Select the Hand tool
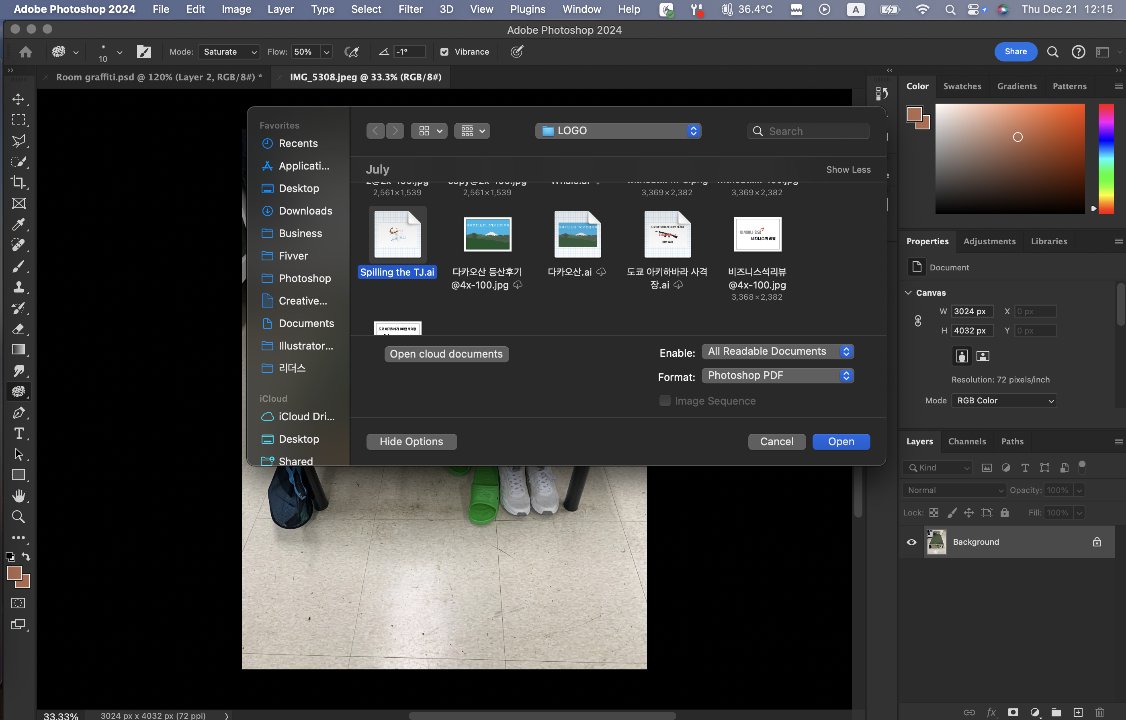 click(18, 495)
